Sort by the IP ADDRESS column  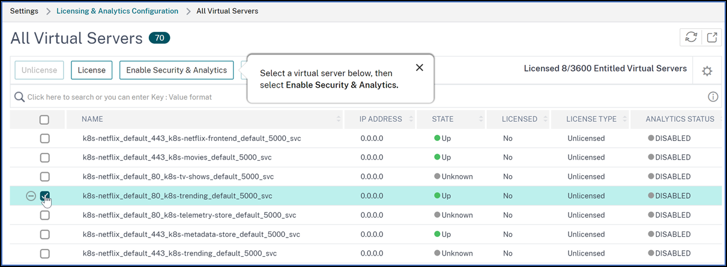point(381,119)
